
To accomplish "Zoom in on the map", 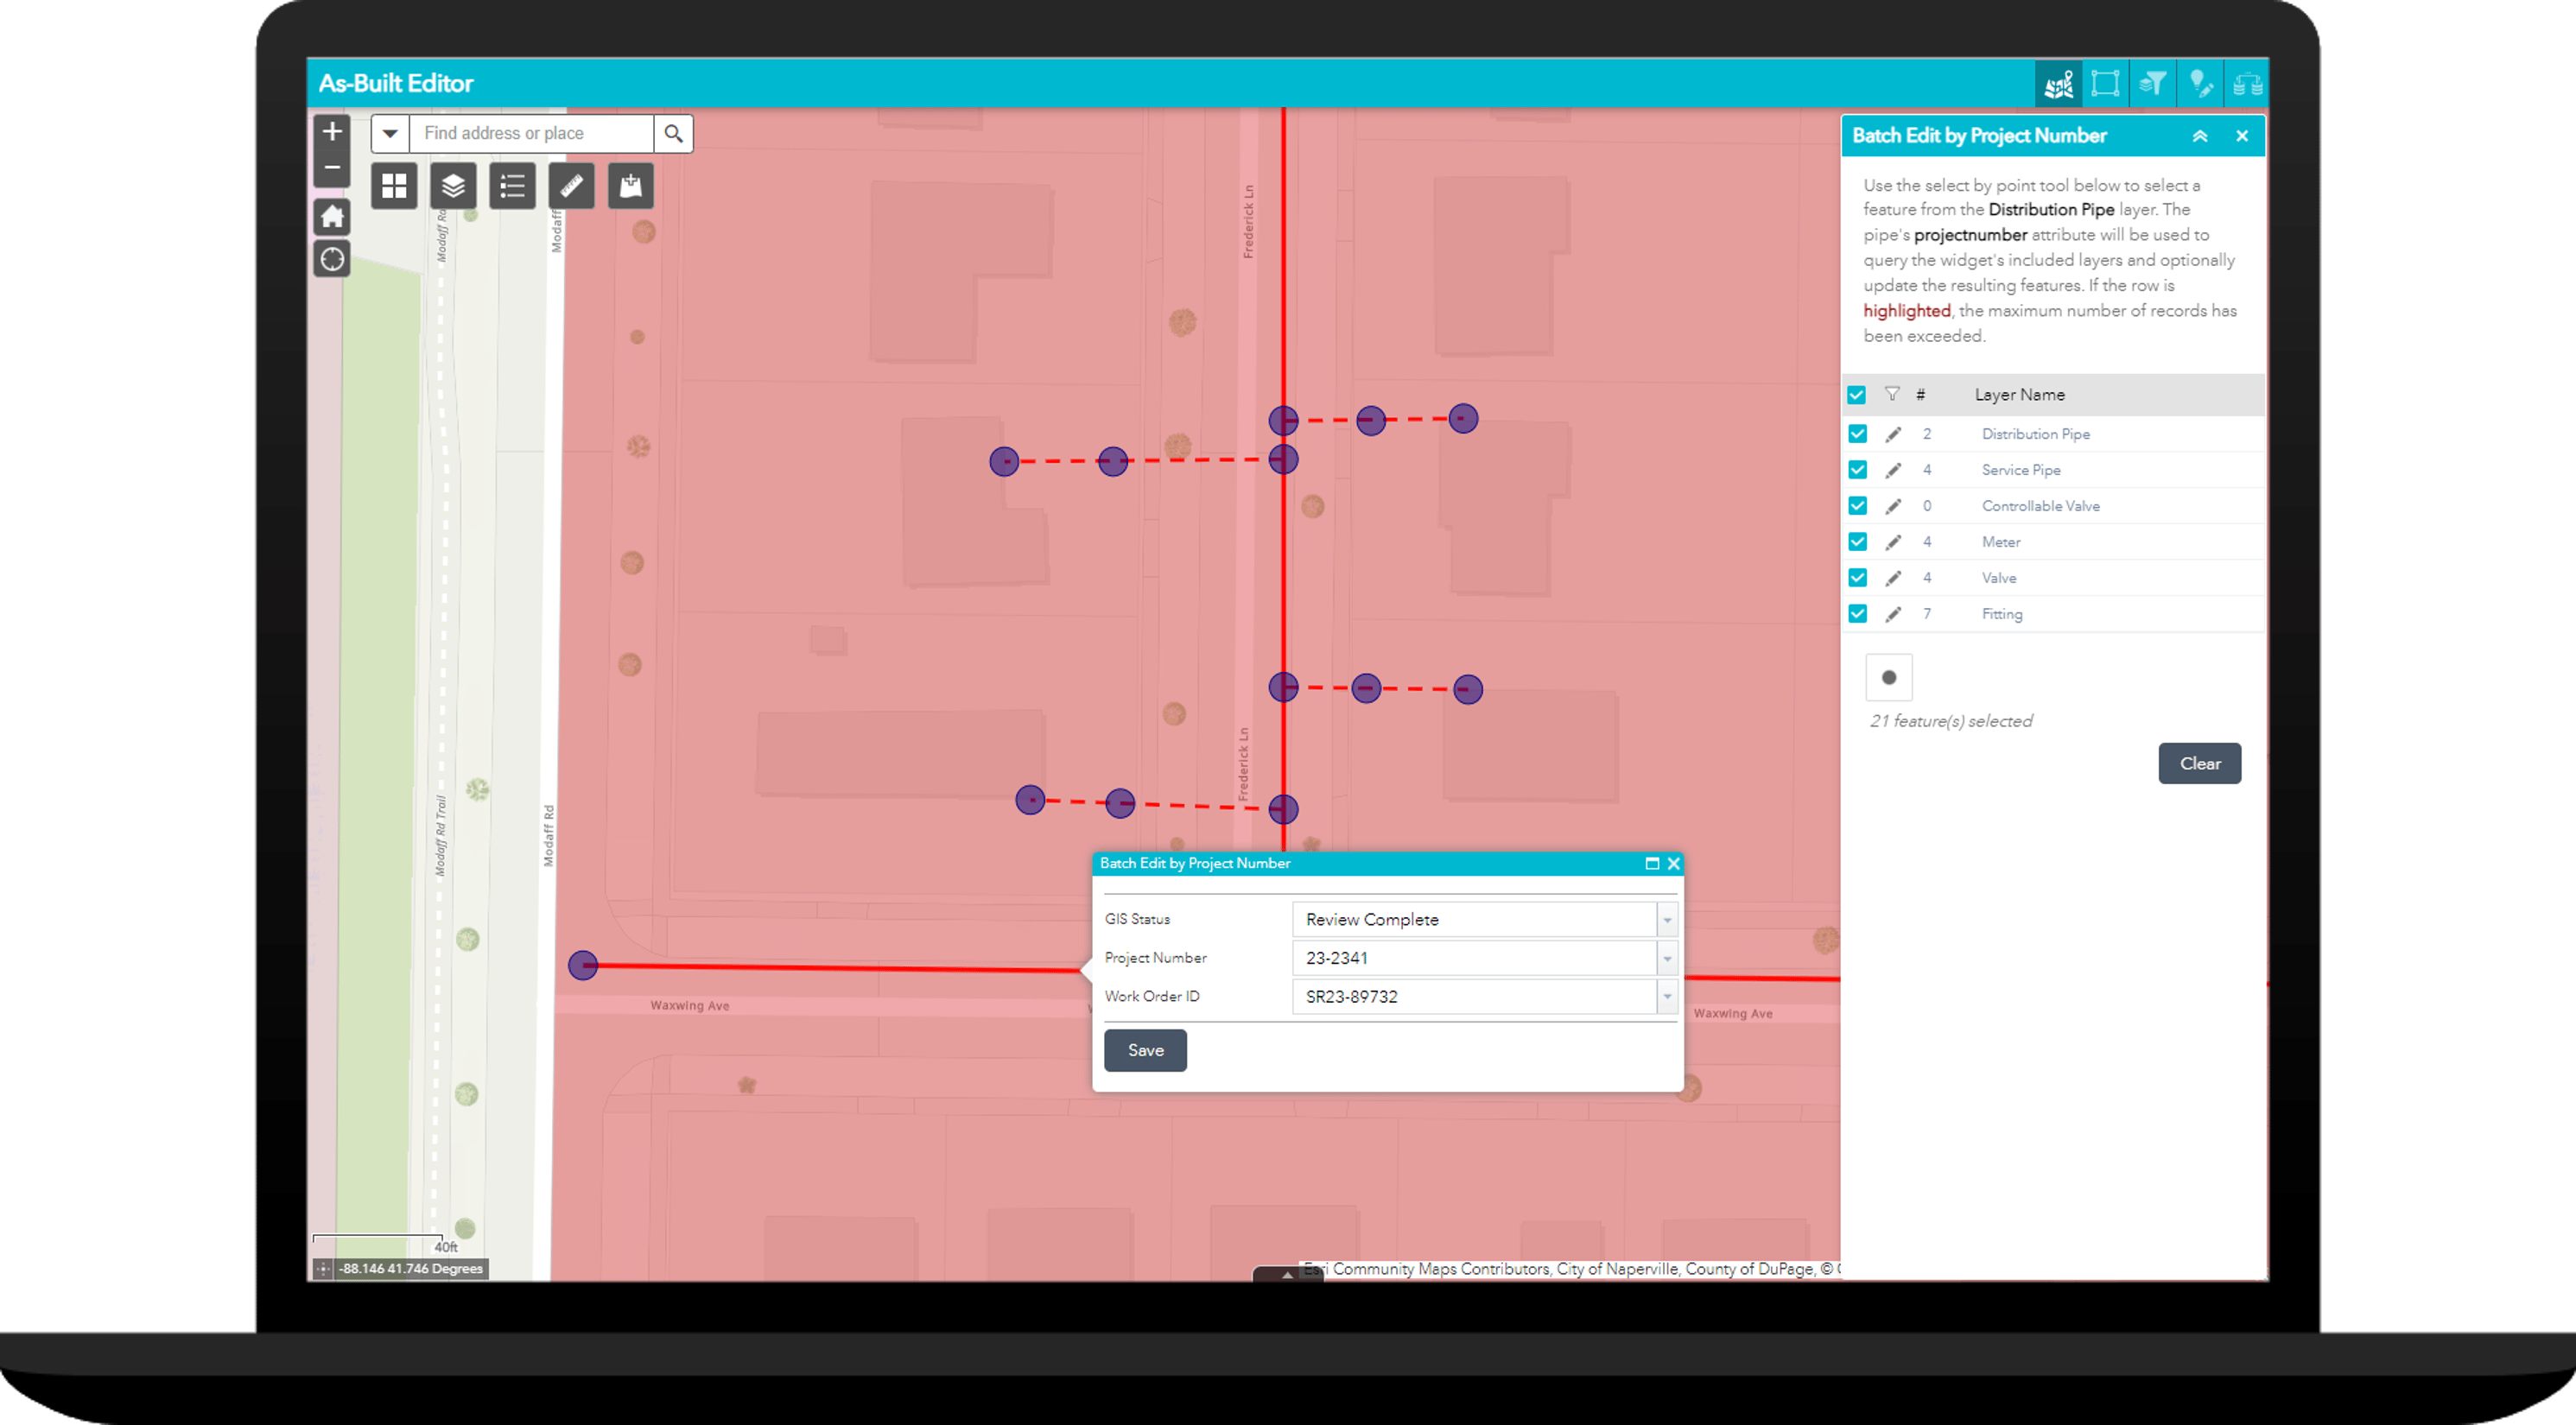I will pyautogui.click(x=332, y=132).
